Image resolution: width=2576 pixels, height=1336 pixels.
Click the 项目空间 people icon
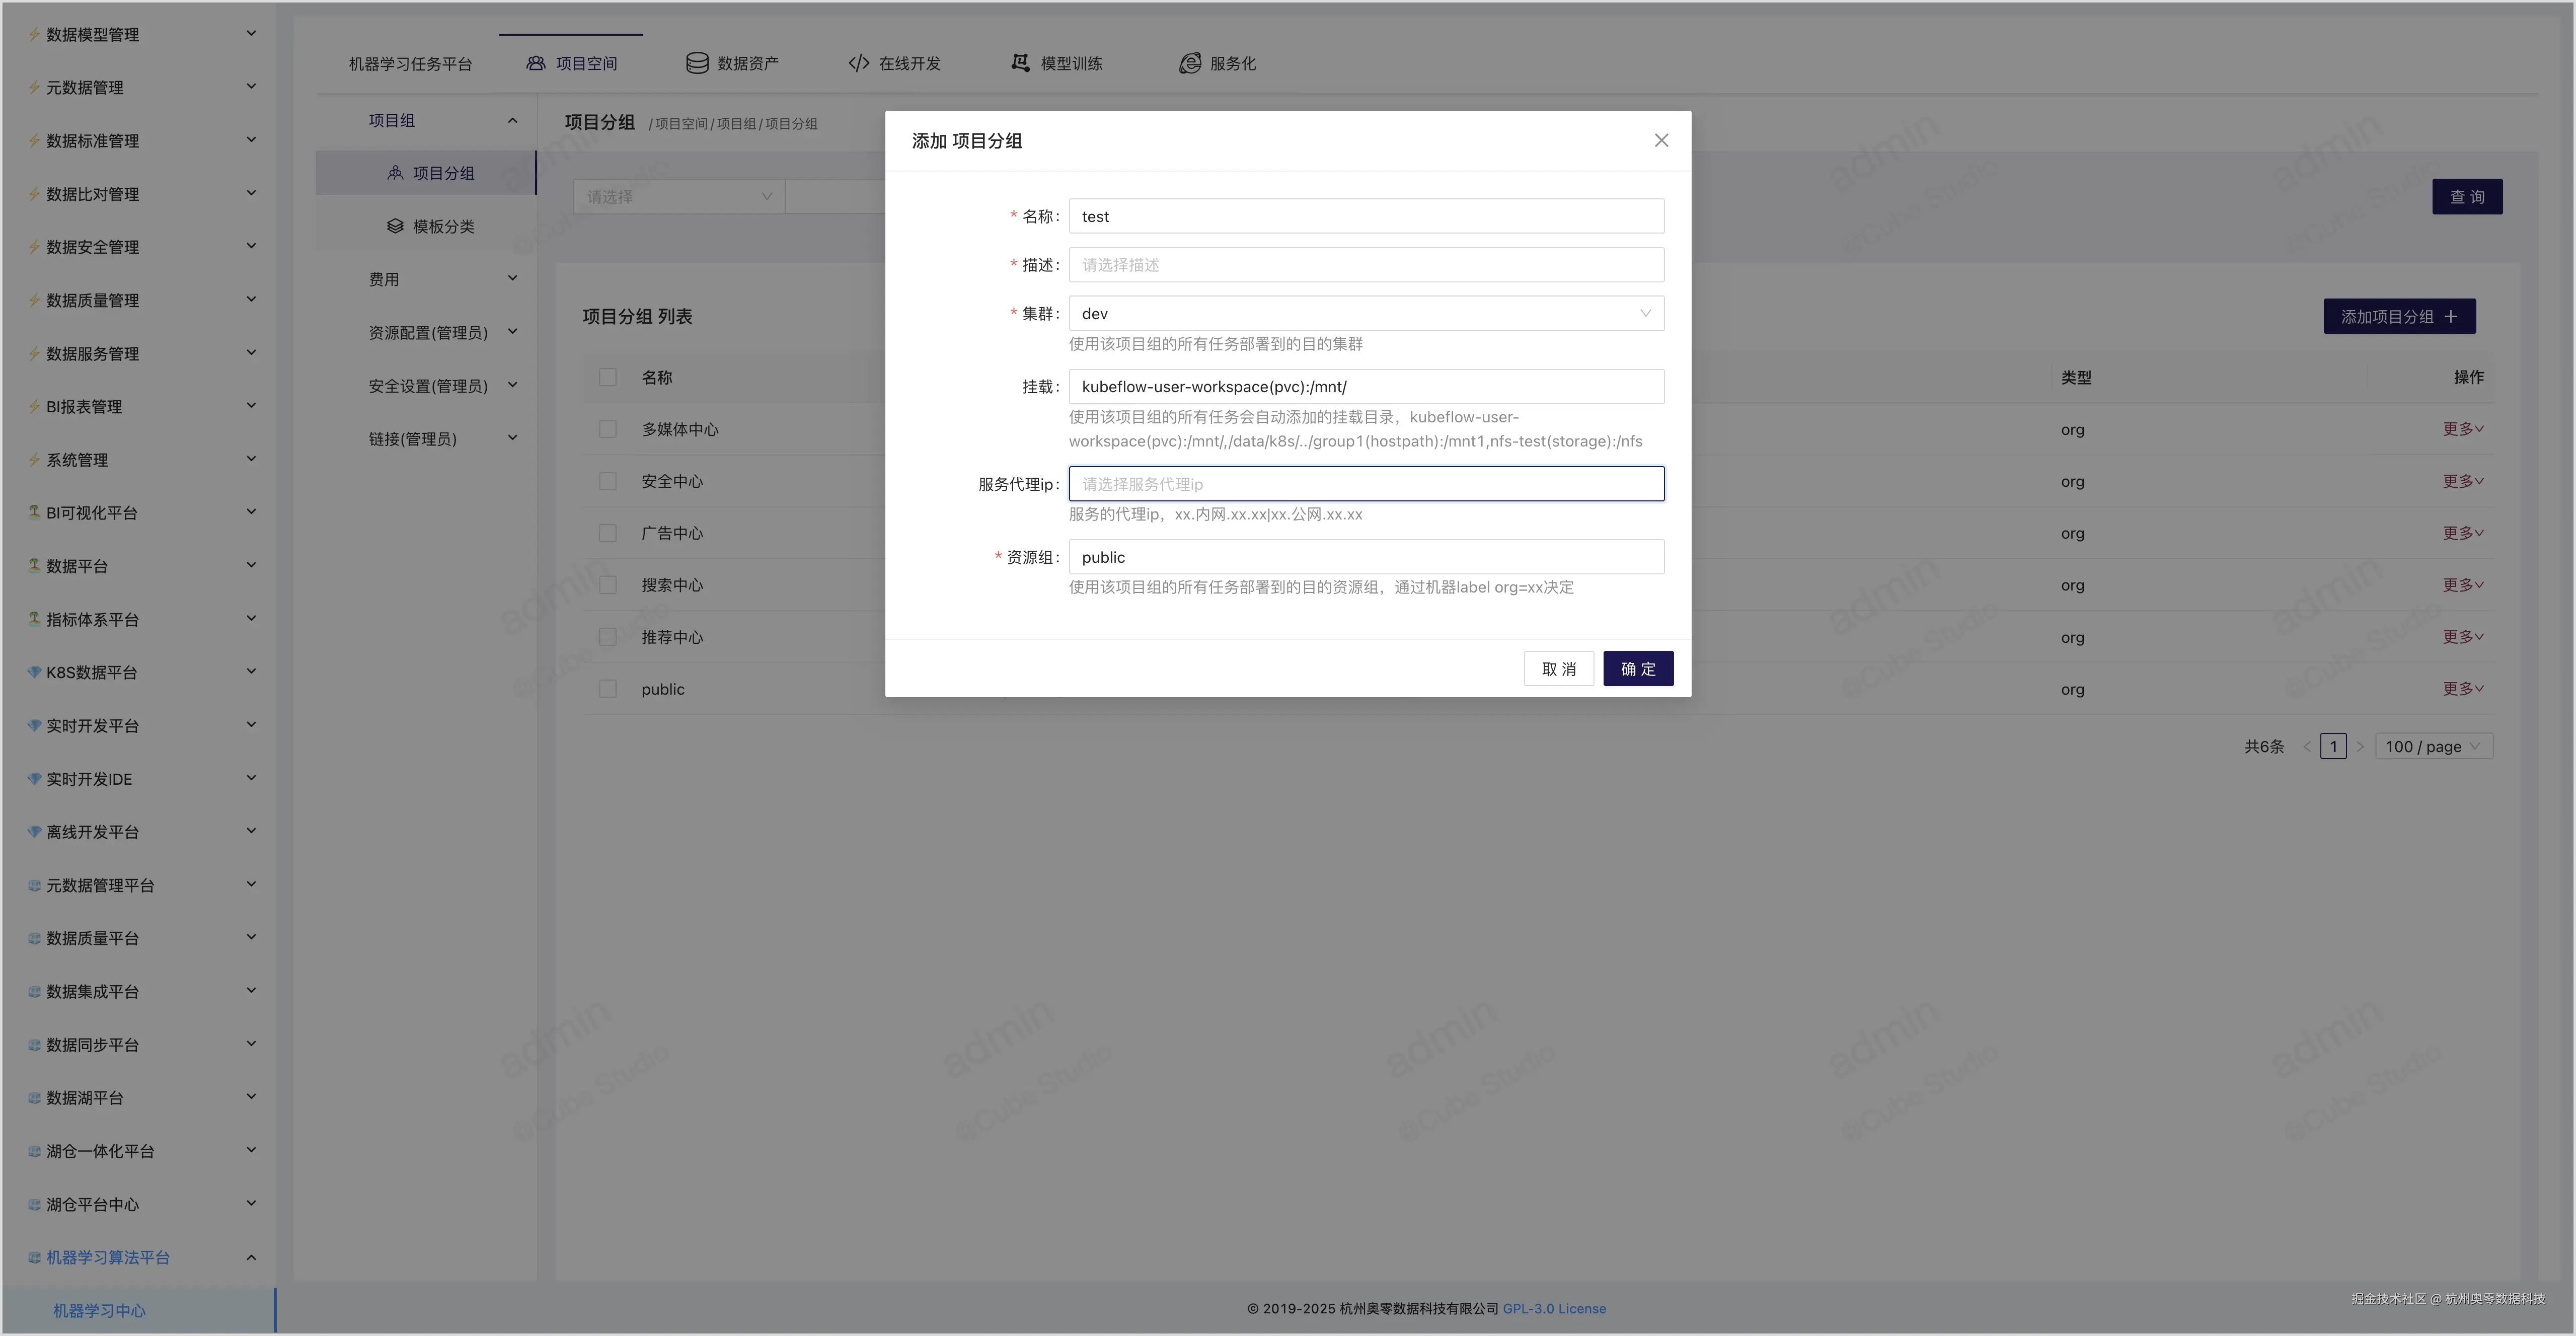(x=536, y=63)
